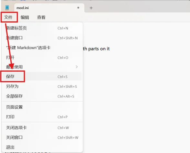The height and width of the screenshot is (153, 190).
Task: Add a new tab with plus icon
Action: [x=91, y=8]
